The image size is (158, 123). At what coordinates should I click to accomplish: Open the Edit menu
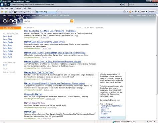pos(7,8)
